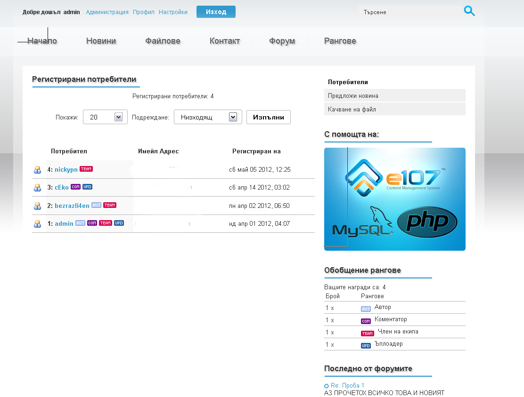Click the search magnifier icon
The height and width of the screenshot is (397, 524).
point(469,10)
